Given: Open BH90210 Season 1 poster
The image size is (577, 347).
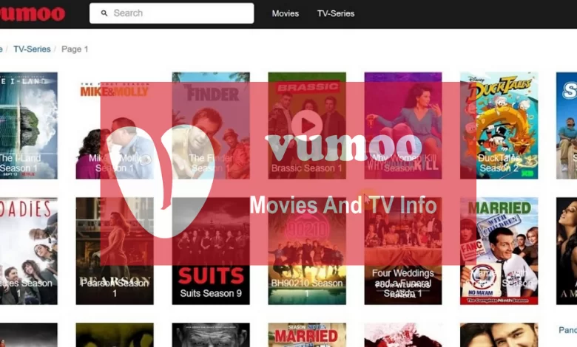Looking at the screenshot, I should pos(307,251).
